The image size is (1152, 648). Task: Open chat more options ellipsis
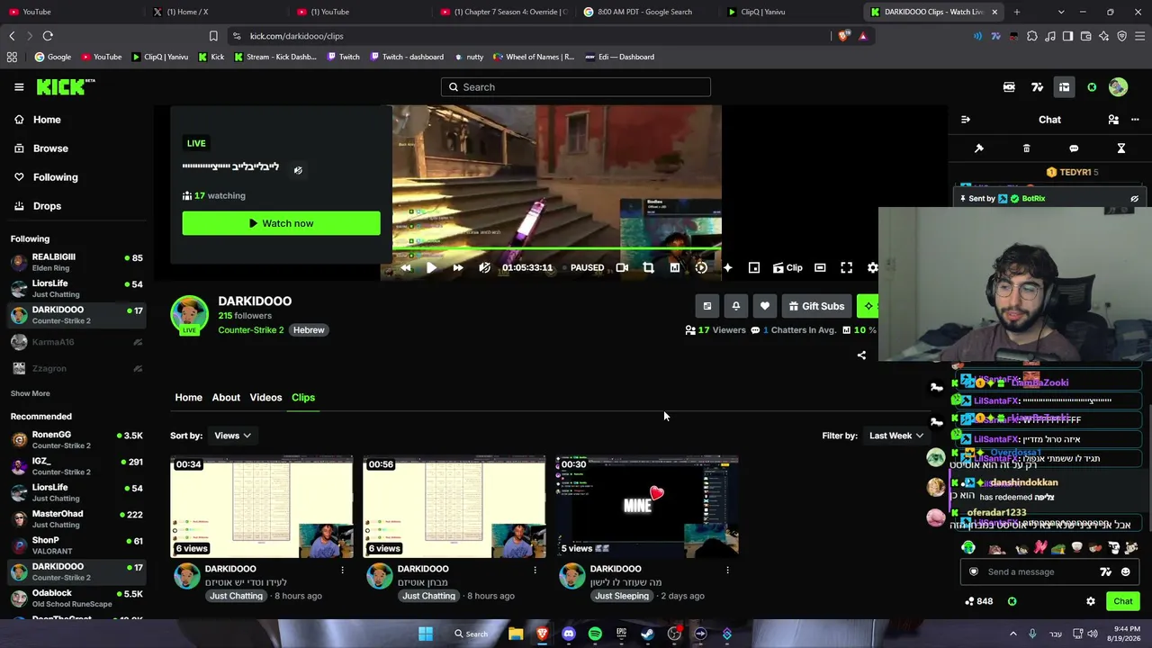(x=1135, y=120)
